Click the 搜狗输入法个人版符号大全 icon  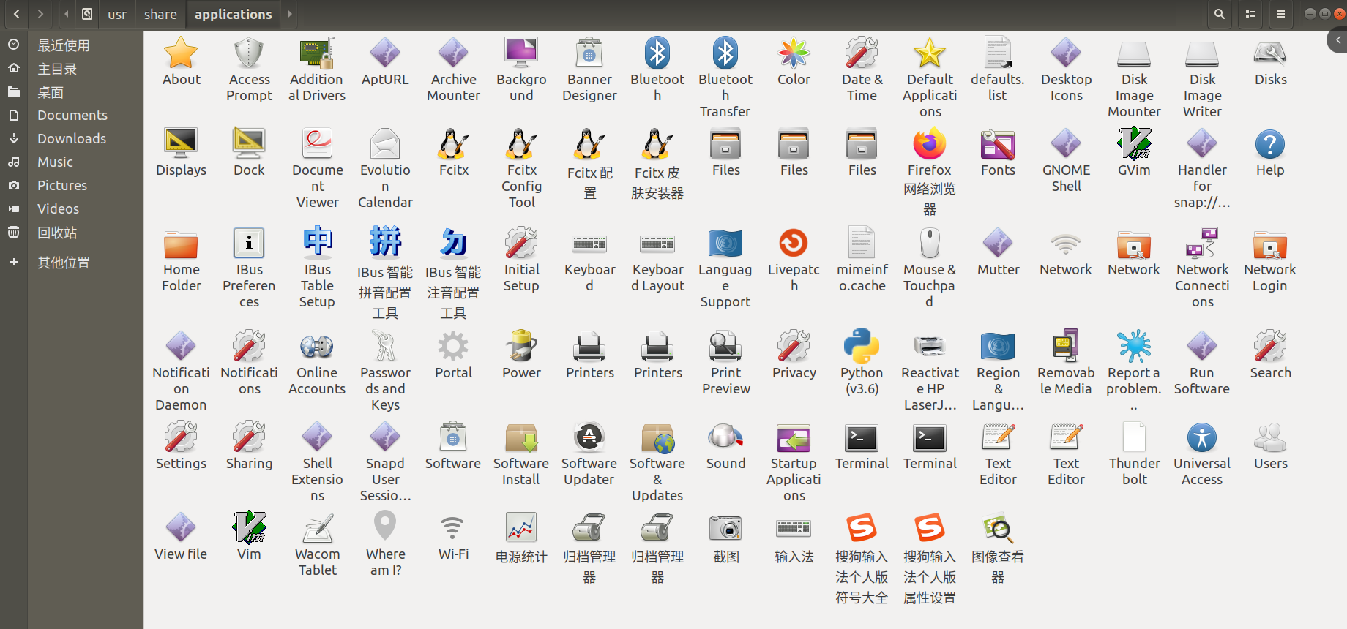pyautogui.click(x=862, y=528)
